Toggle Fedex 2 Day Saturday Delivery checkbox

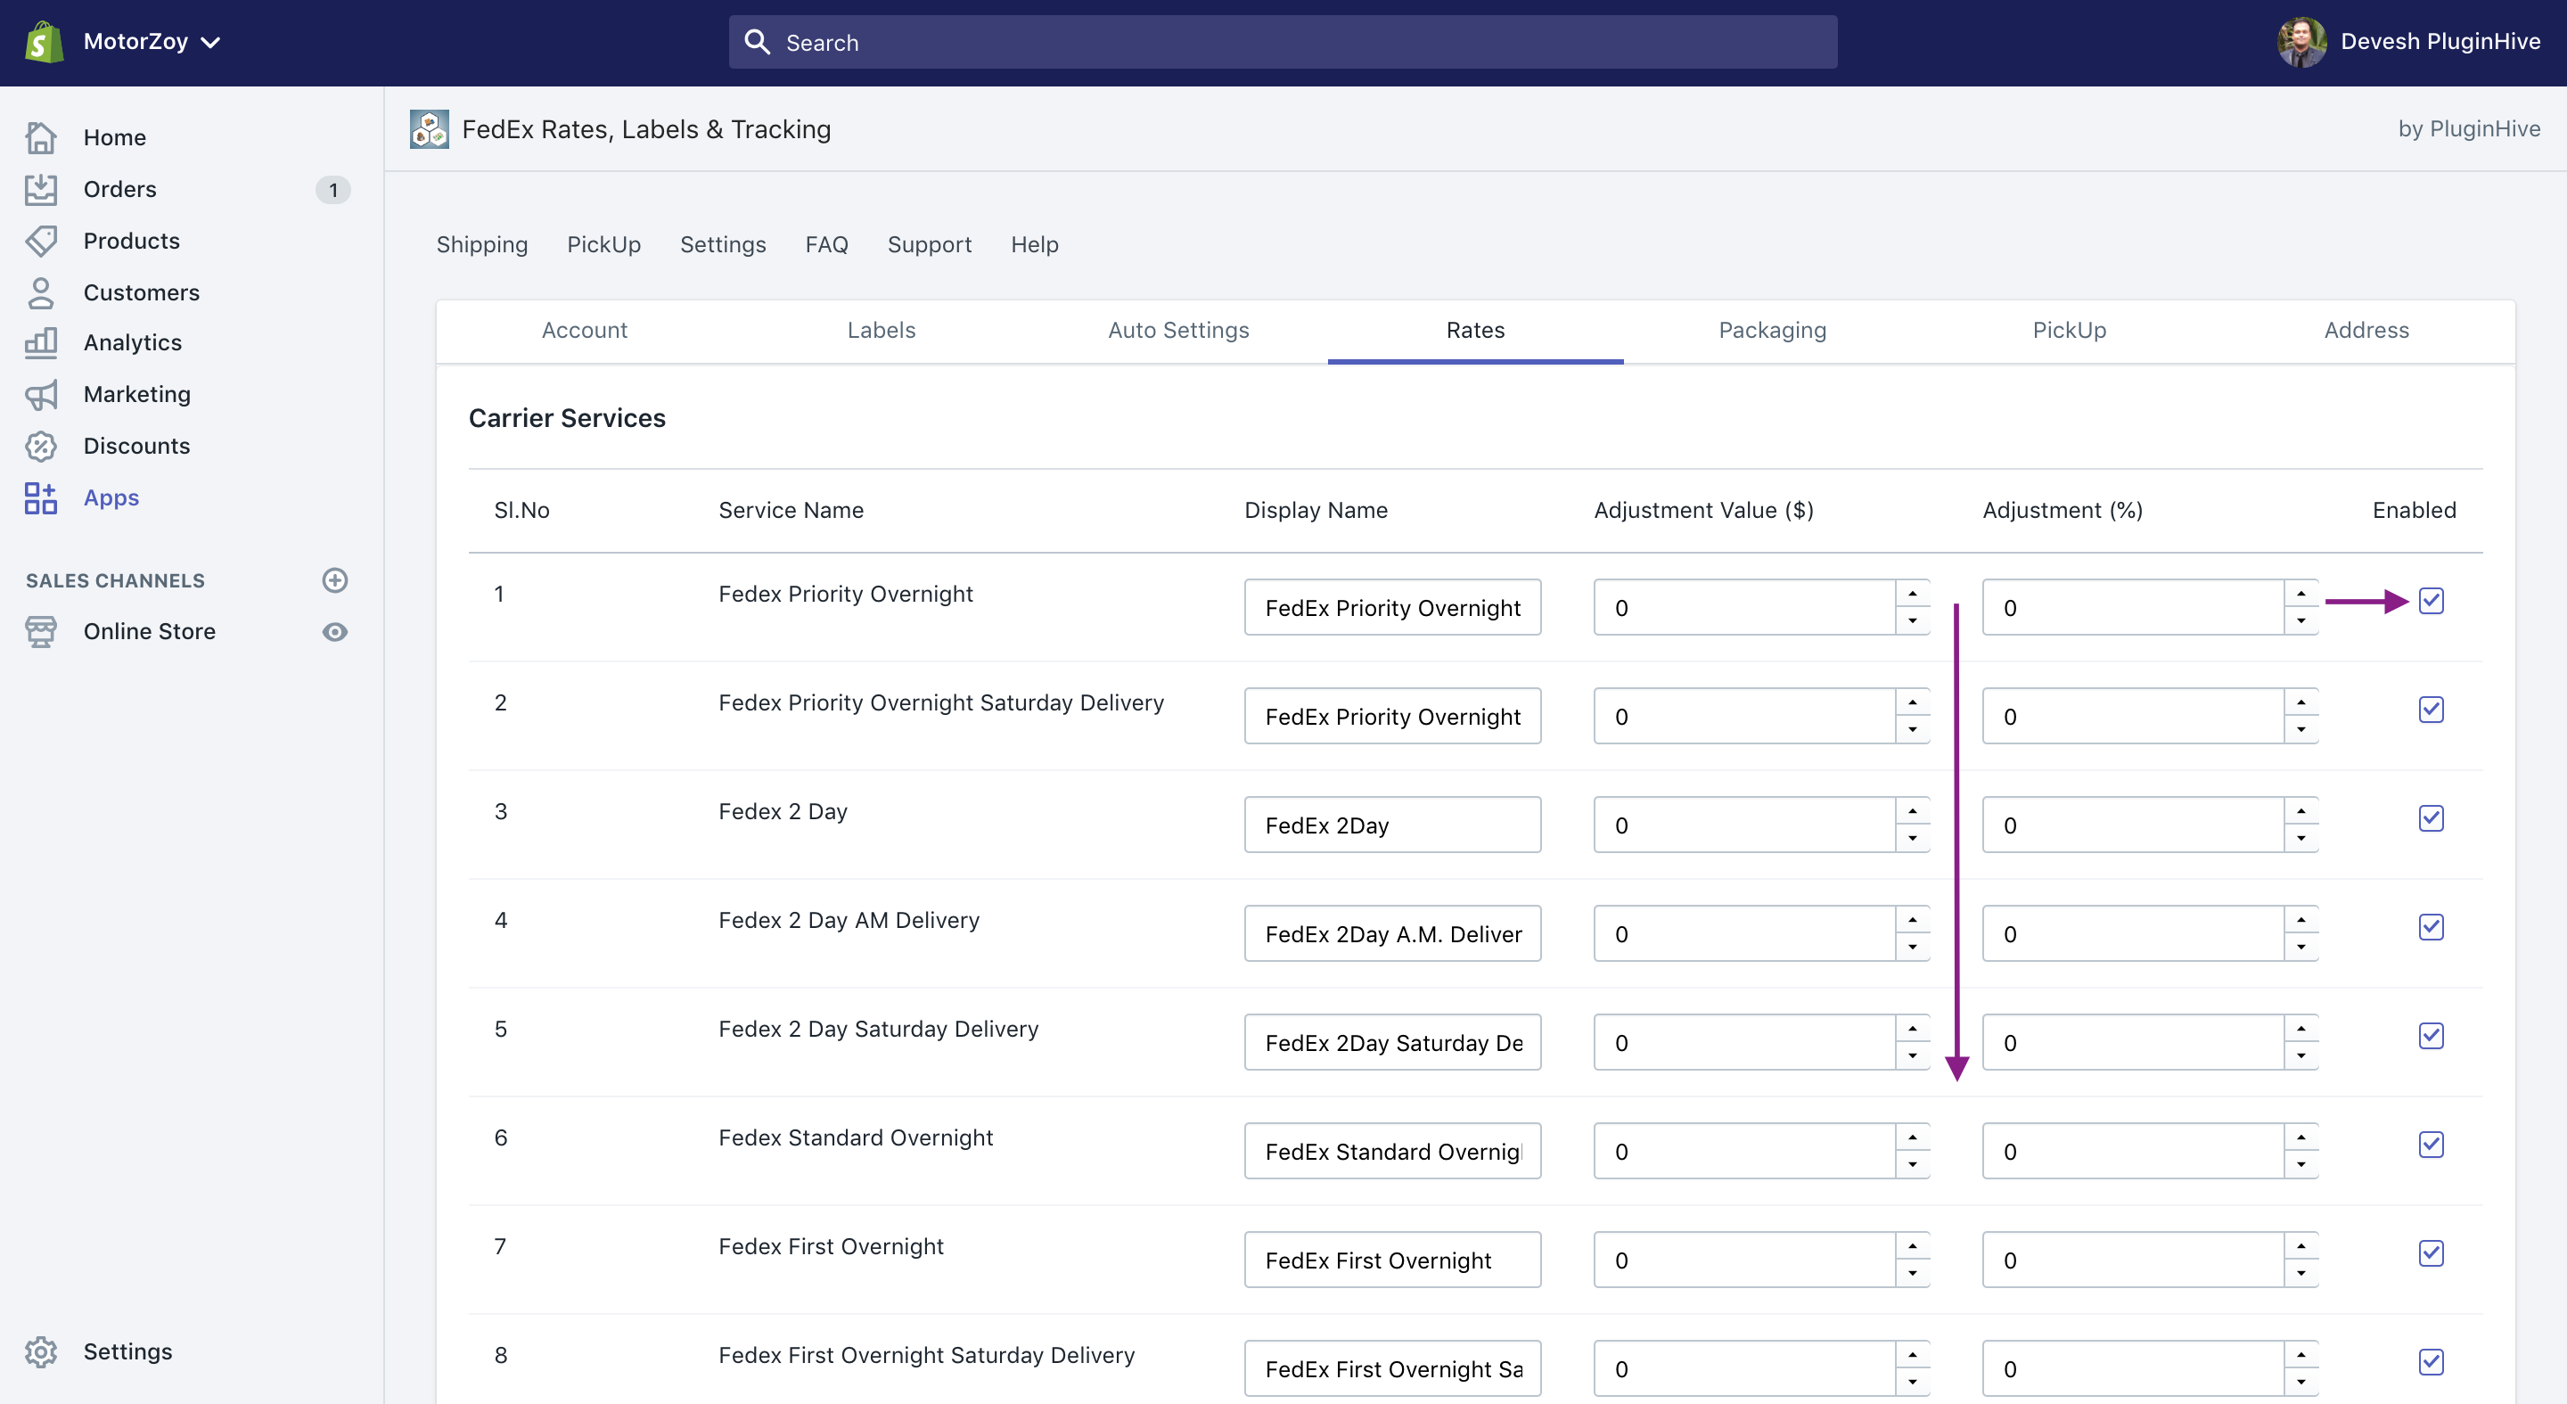pos(2432,1035)
